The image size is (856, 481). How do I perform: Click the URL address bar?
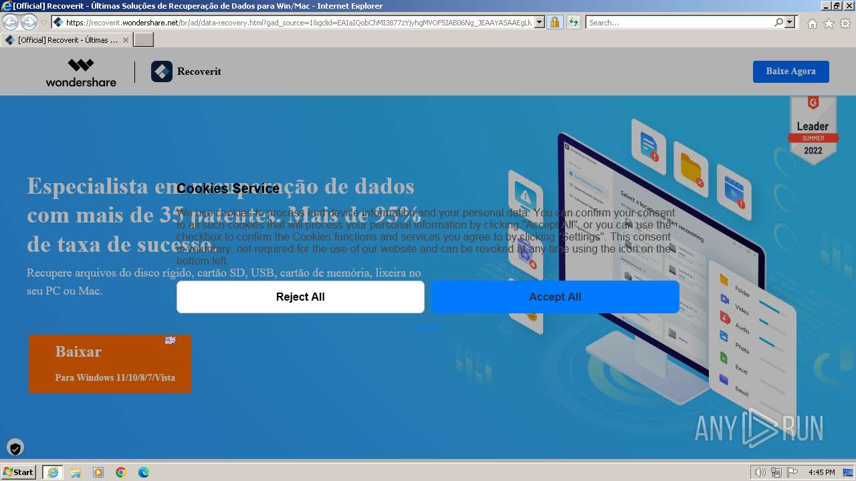[x=298, y=22]
